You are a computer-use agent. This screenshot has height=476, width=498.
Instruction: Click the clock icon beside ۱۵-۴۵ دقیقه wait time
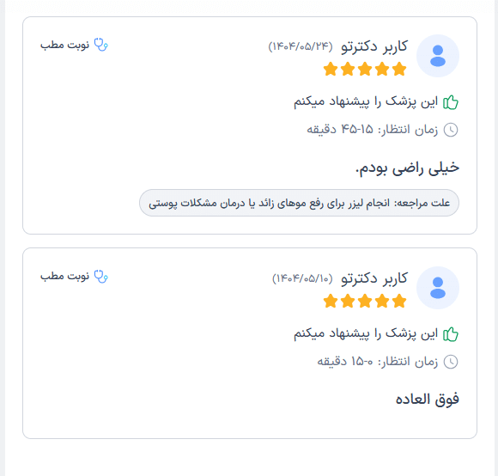(451, 130)
